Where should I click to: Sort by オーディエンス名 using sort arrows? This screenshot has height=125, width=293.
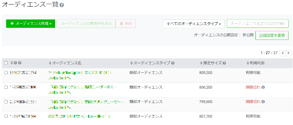[x=50, y=63]
